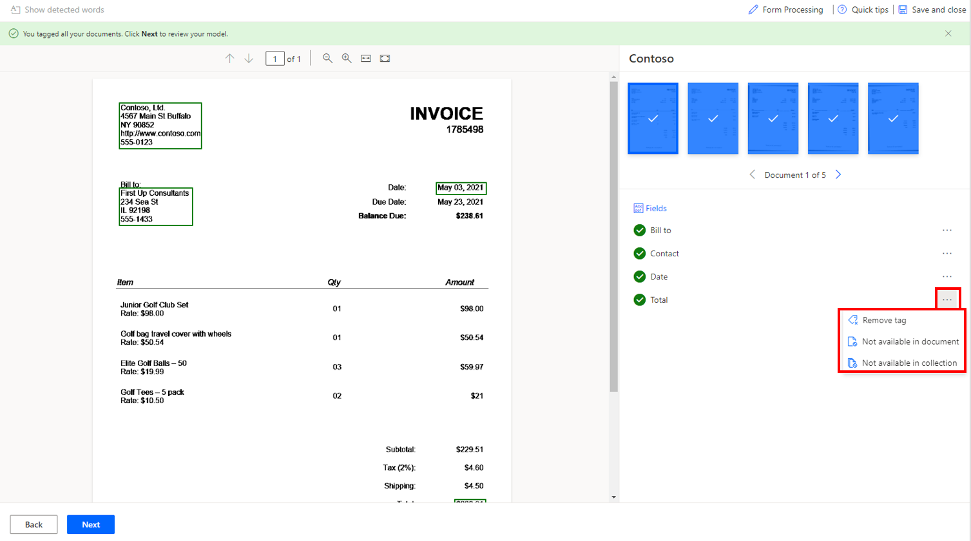Dismiss the green notification banner

(948, 33)
